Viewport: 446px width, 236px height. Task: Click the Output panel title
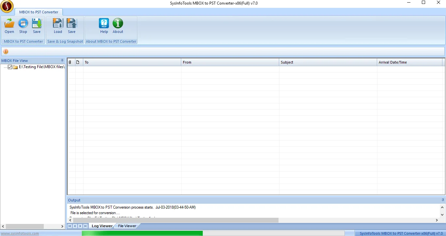coord(74,200)
